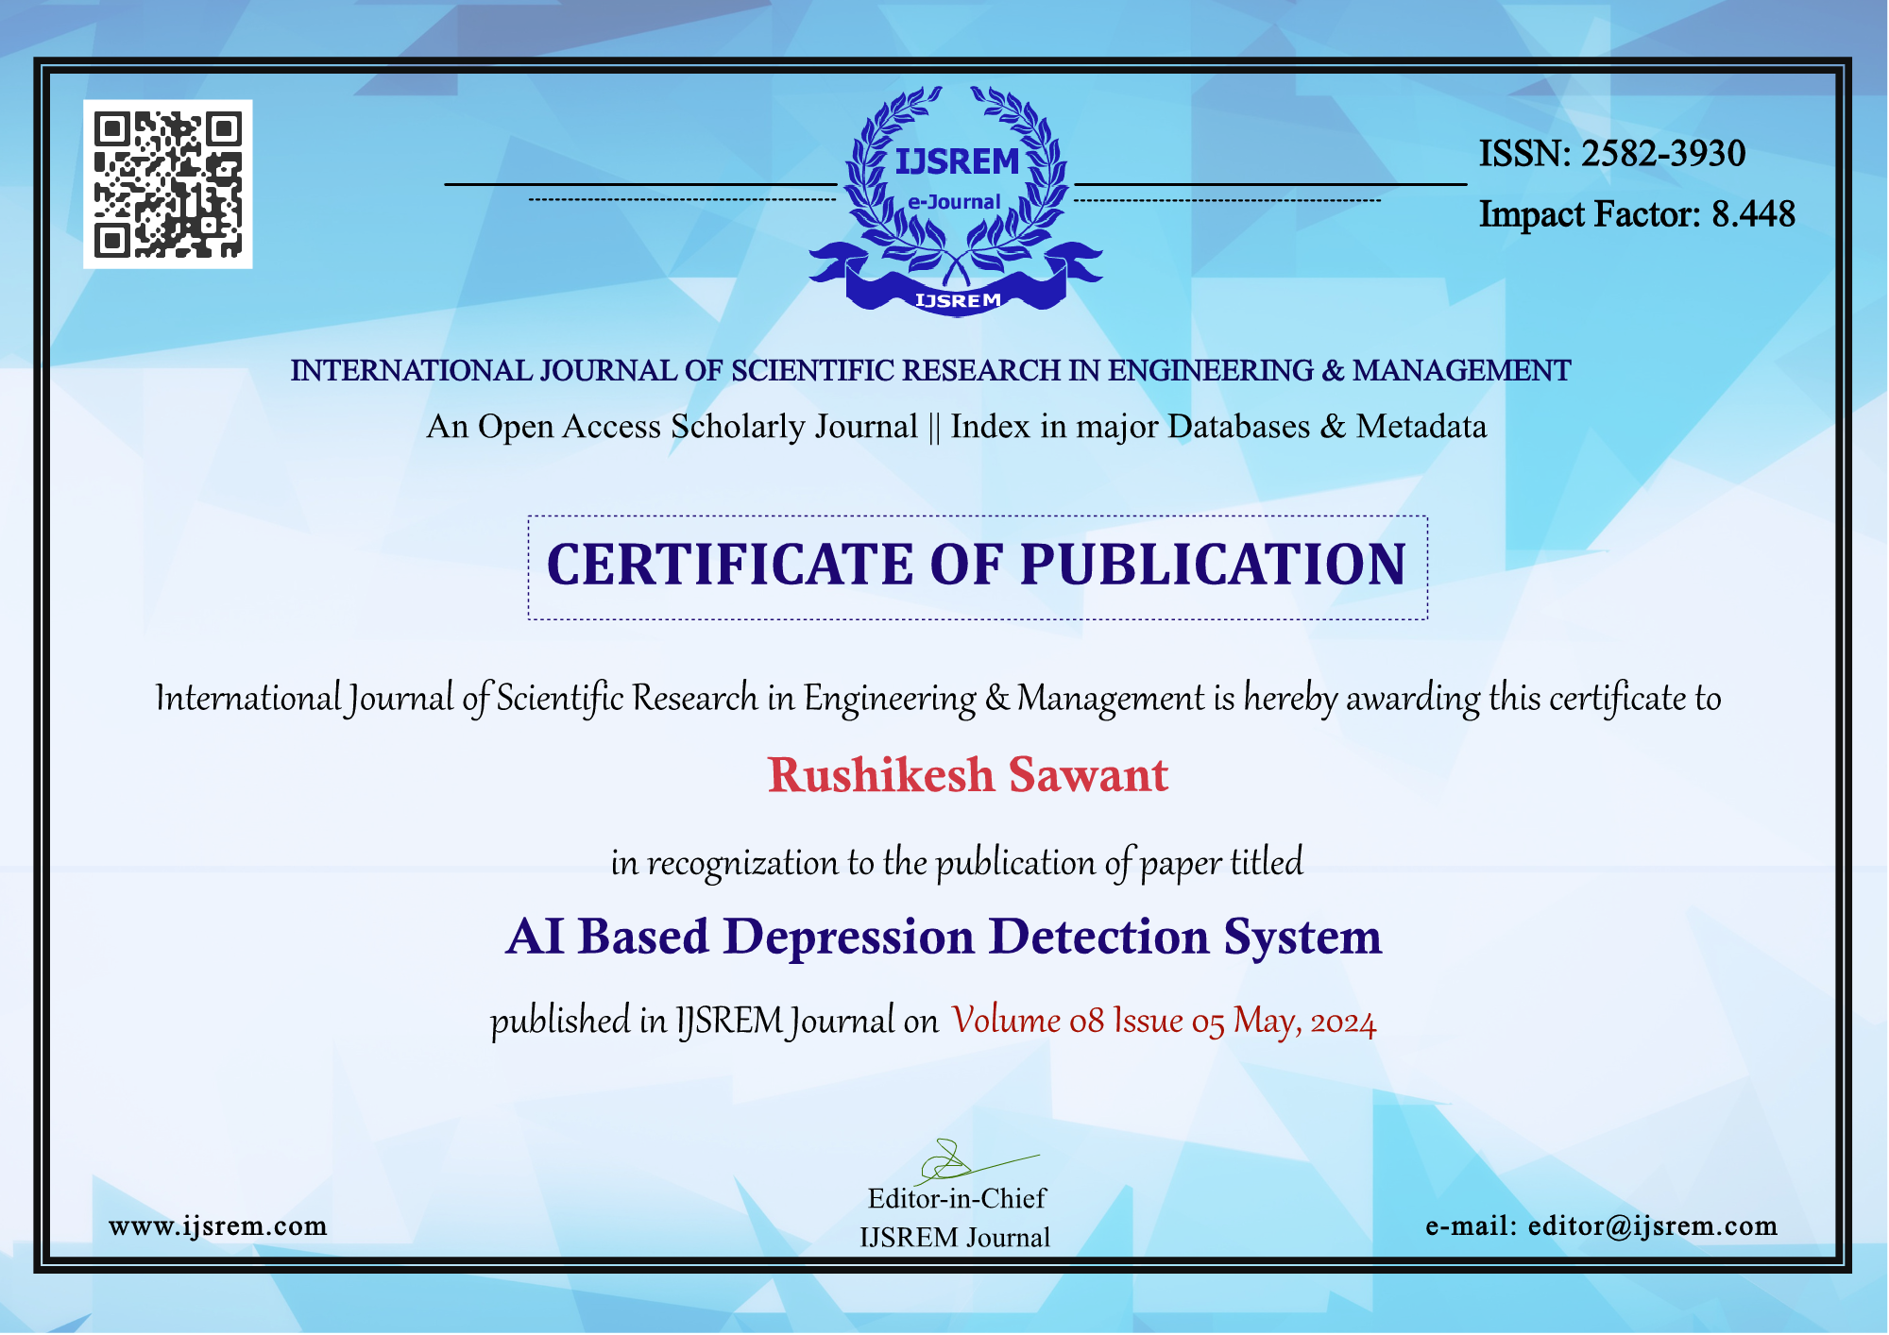This screenshot has height=1335, width=1889.
Task: Click the published in IJSREM Journal on text
Action: tap(713, 1022)
